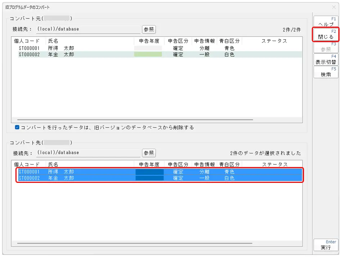Click 参照 next to source connection field
Viewport: 341px width, 257px height.
coord(149,29)
